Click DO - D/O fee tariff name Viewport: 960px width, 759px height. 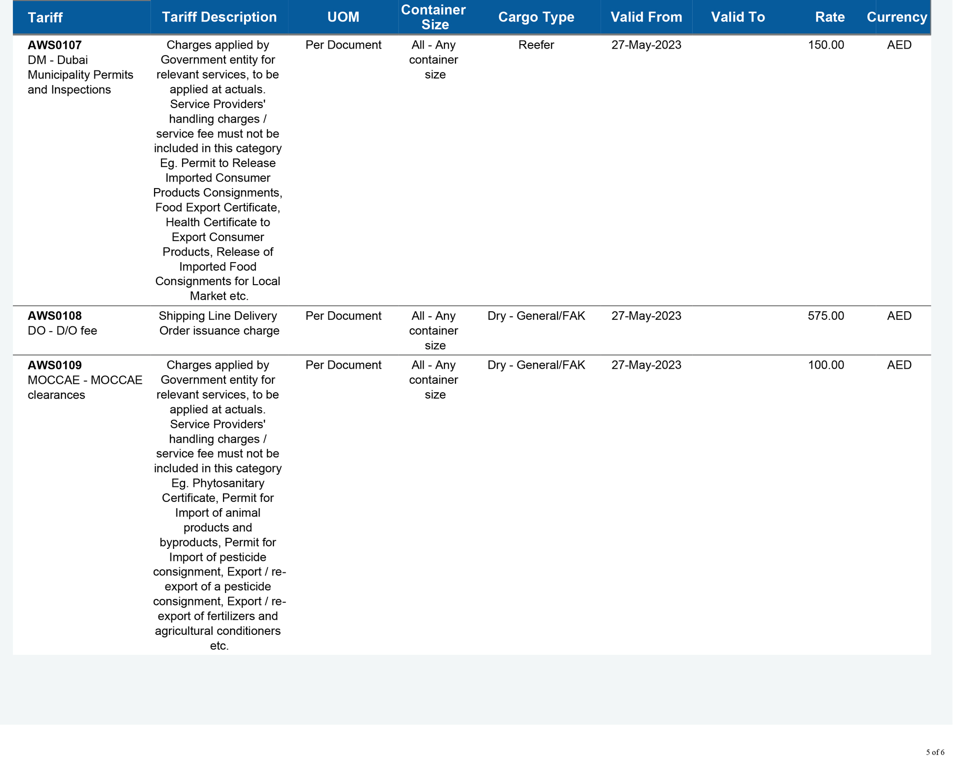pos(62,331)
